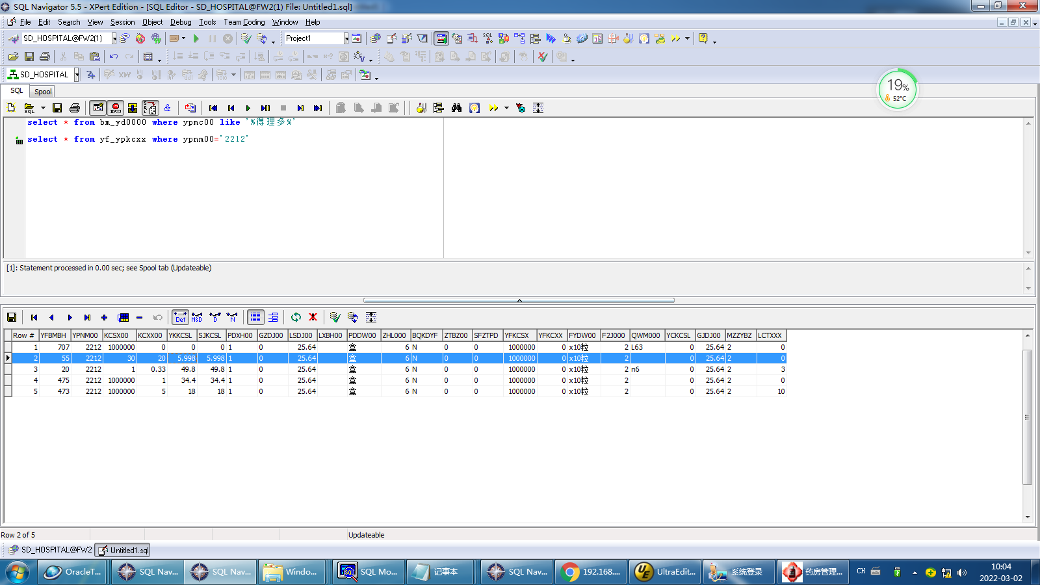Click the horizontal splitter bar above the results grid
Viewport: 1040px width, 585px height.
[519, 300]
